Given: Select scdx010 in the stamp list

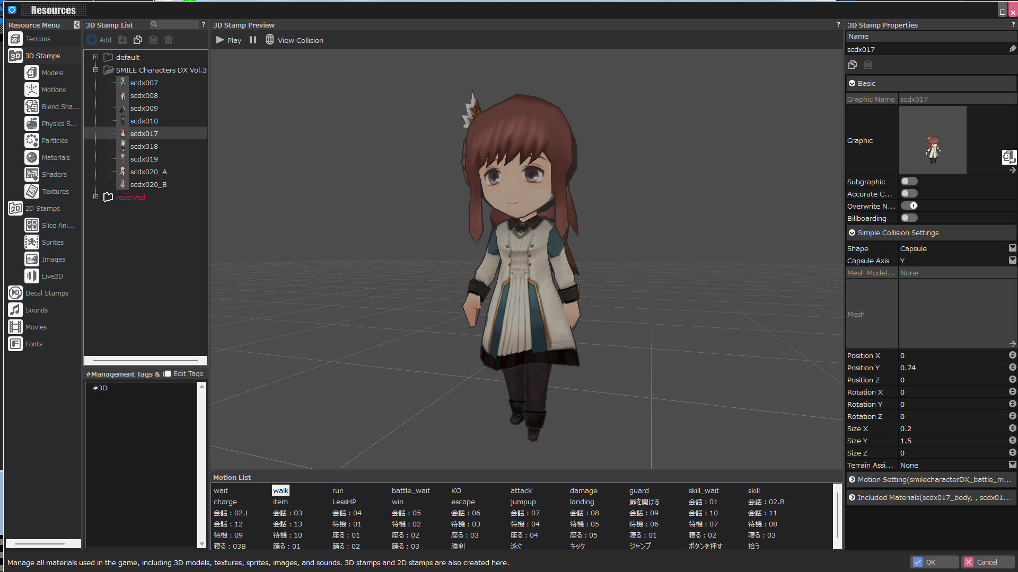Looking at the screenshot, I should click(x=144, y=121).
